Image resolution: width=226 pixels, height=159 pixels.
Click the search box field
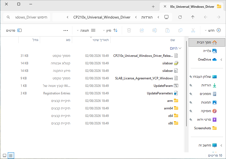(x=27, y=17)
